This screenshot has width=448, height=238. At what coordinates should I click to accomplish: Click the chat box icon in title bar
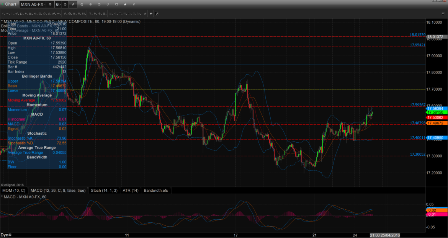[x=116, y=4]
